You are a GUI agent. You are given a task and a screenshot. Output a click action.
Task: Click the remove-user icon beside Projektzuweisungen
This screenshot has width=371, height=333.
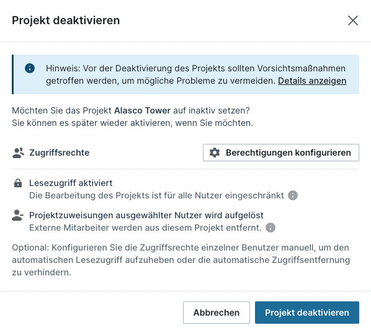click(x=17, y=215)
